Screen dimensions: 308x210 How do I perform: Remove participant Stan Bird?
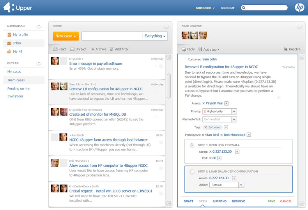coord(203,135)
